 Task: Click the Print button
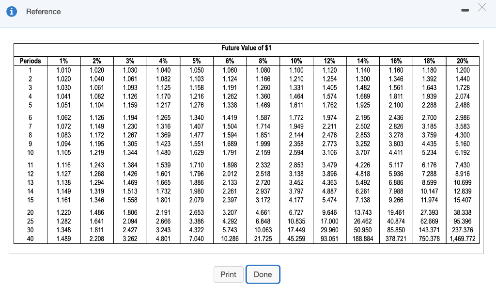(x=229, y=274)
